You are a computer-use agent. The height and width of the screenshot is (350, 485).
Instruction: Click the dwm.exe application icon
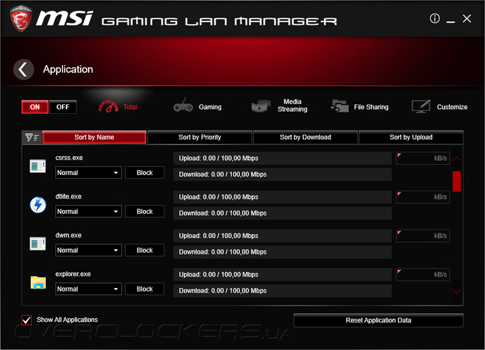38,244
